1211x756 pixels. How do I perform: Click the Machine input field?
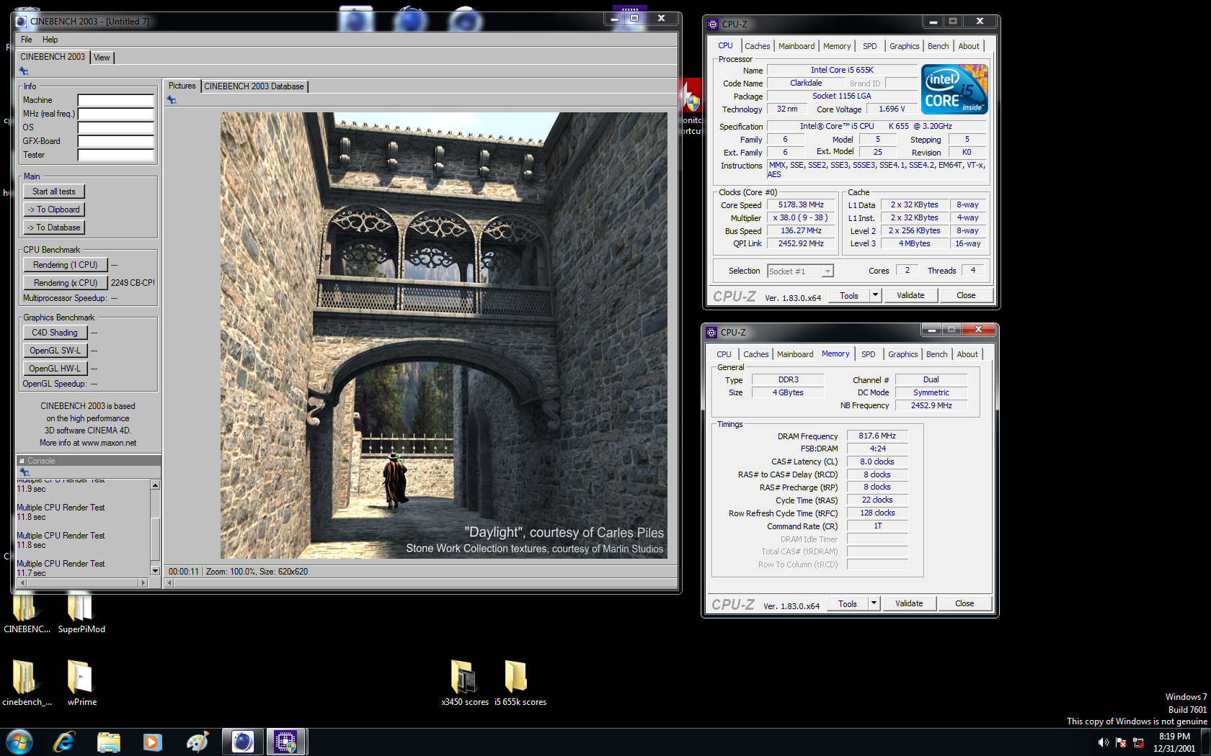116,100
